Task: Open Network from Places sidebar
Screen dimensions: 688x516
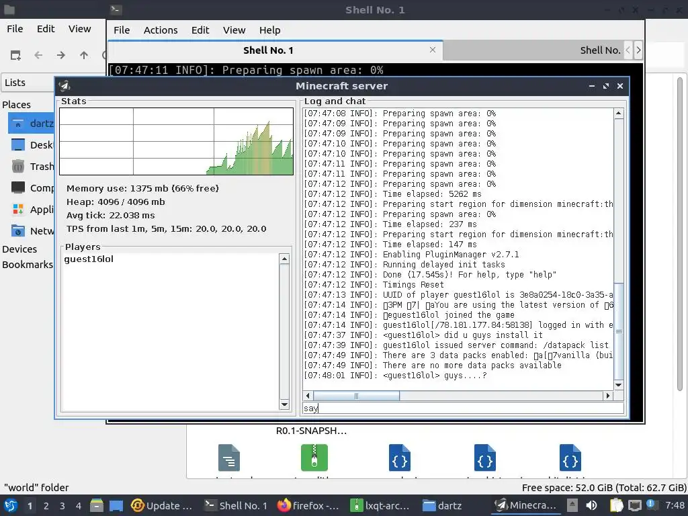Action: point(32,231)
